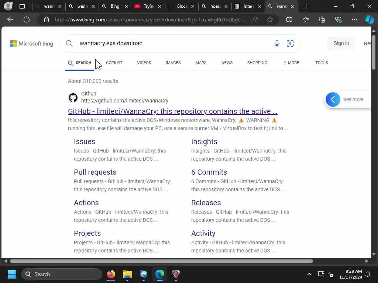
Task: Open the red shield app in taskbar
Action: tap(176, 274)
